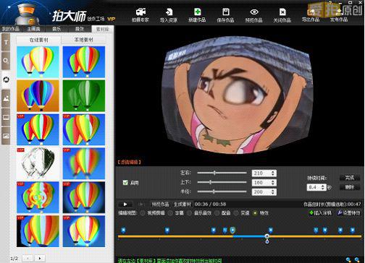The image size is (365, 263).
Task: Move the 上下 vertical slider
Action: [x=210, y=182]
